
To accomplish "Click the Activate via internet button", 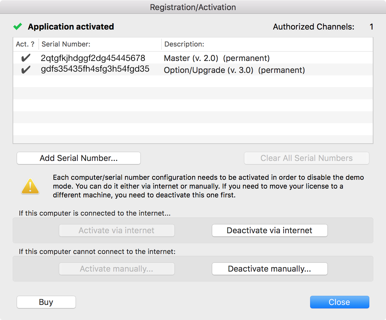I will [117, 230].
